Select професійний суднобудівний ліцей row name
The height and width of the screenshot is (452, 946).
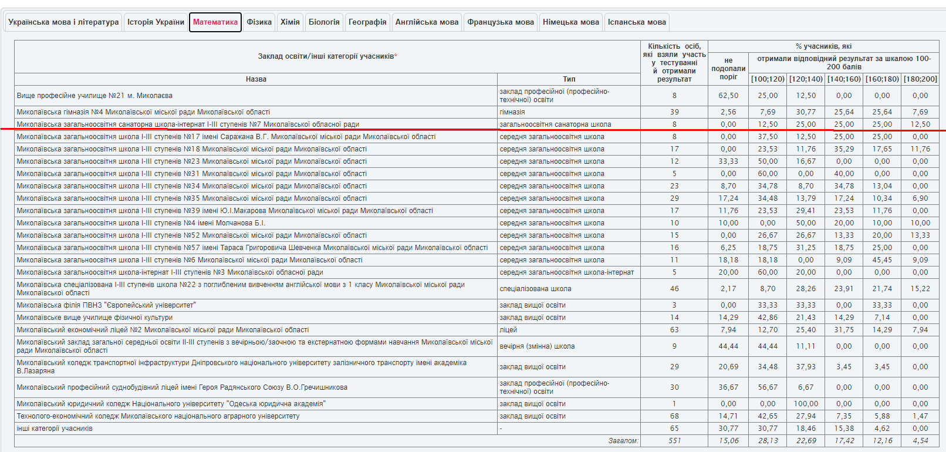[x=182, y=387]
